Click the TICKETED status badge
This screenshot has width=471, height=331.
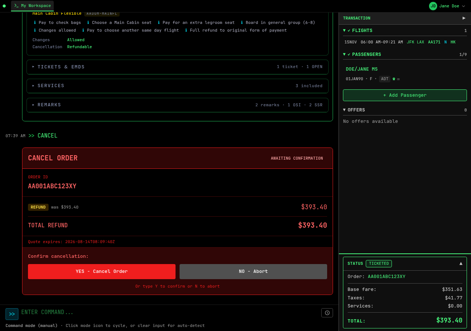(x=379, y=264)
